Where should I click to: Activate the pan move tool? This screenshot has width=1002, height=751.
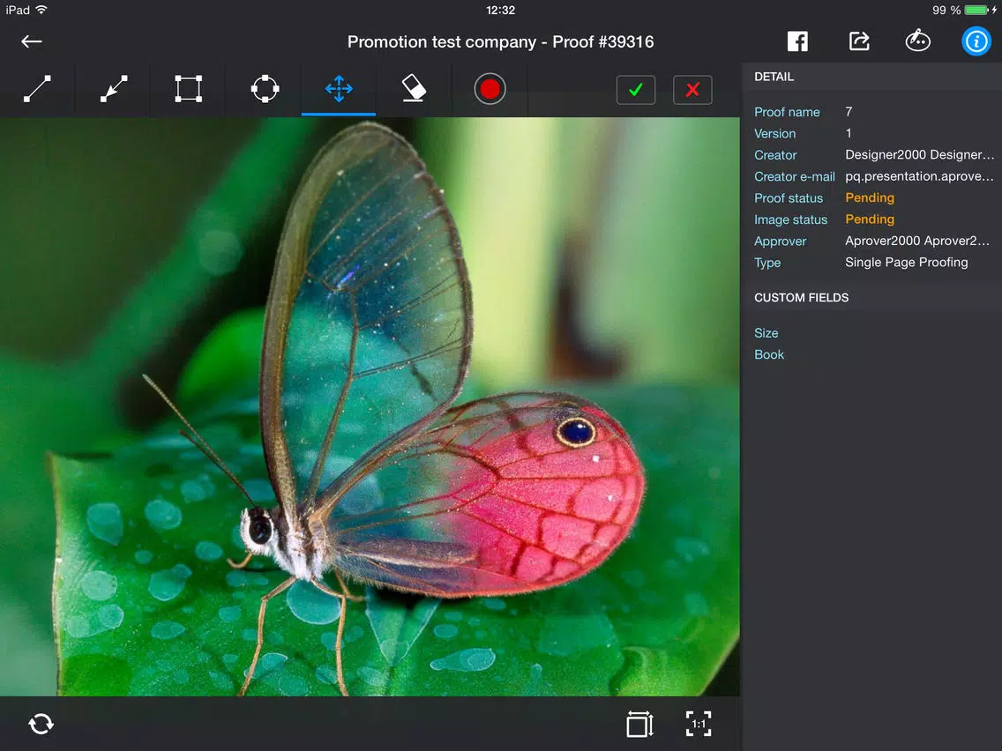(339, 89)
